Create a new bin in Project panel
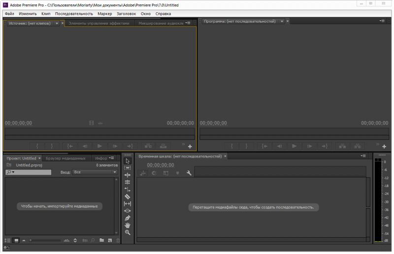 (102, 240)
